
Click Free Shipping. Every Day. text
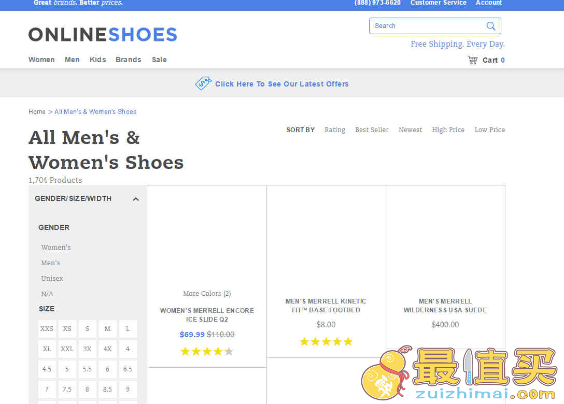(458, 44)
